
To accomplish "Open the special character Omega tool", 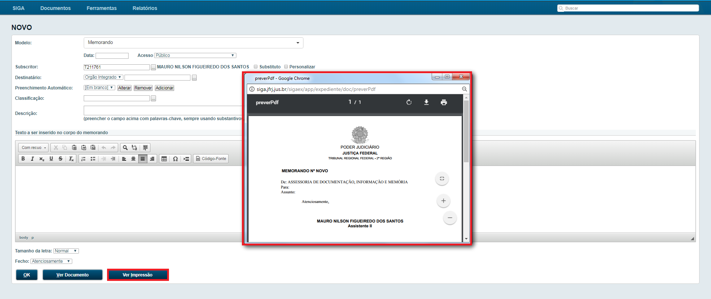I will pyautogui.click(x=175, y=159).
